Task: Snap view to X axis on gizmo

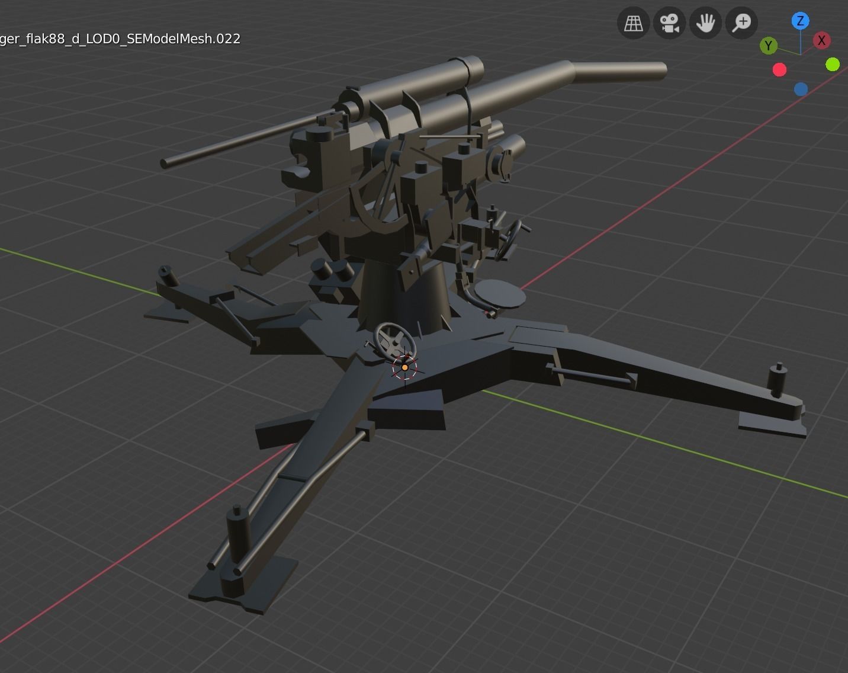Action: click(x=821, y=40)
